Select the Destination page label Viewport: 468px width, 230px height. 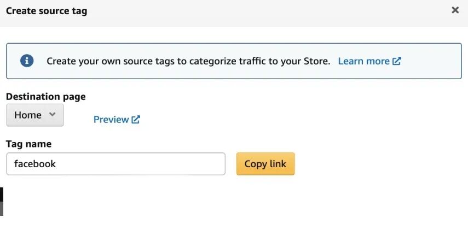[x=46, y=97]
